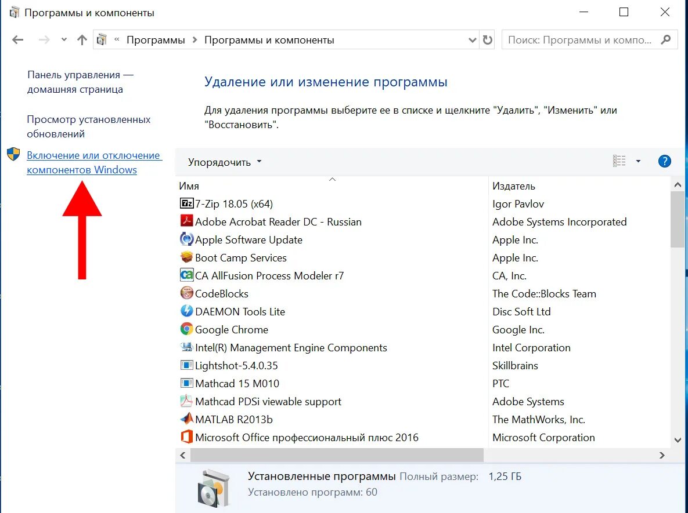Click the Mathcad 15 M010 icon
This screenshot has width=688, height=513.
click(x=186, y=383)
